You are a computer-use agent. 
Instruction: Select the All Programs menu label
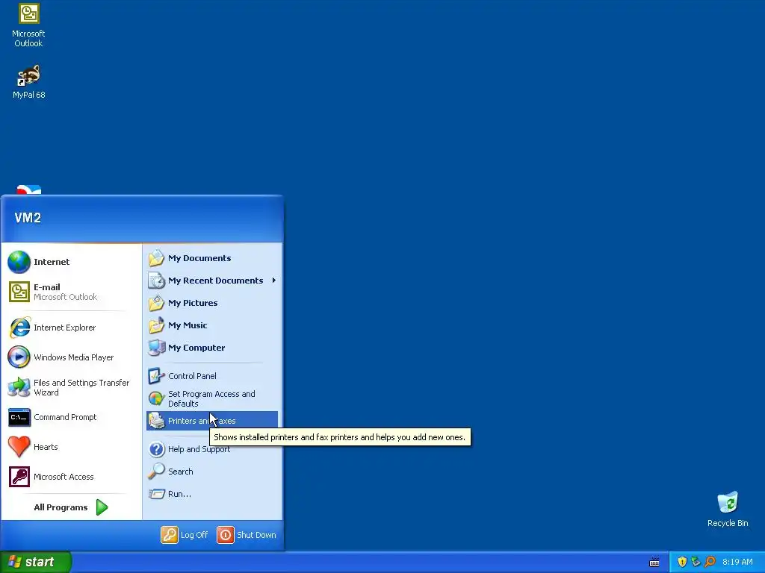coord(61,507)
